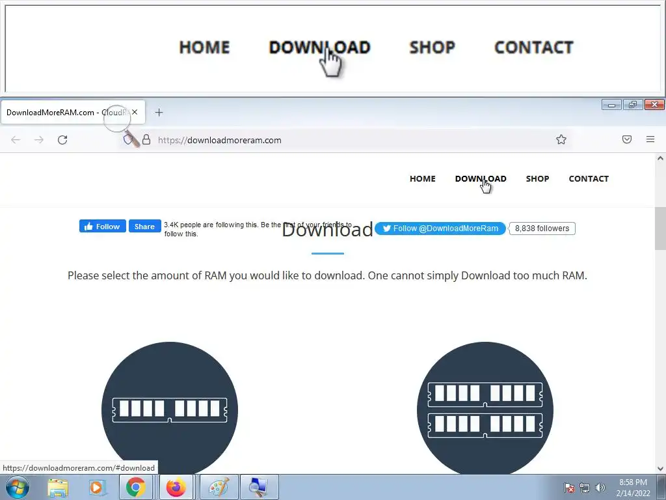The image size is (666, 500).
Task: Click the network tray icon
Action: click(585, 488)
